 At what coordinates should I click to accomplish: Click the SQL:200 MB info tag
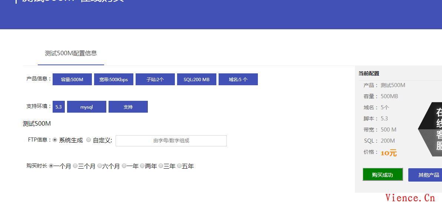click(196, 79)
